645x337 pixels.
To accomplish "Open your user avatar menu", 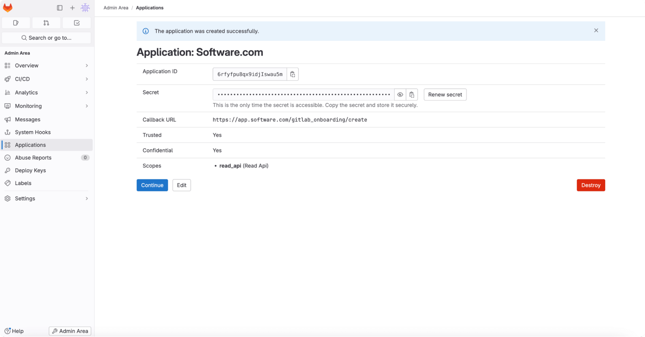I will pyautogui.click(x=85, y=8).
